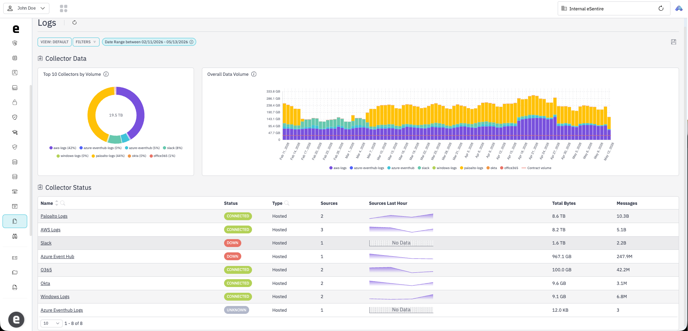Viewport: 688px width, 331px height.
Task: Click the sidebar vertical scrollbar
Action: click(31, 161)
